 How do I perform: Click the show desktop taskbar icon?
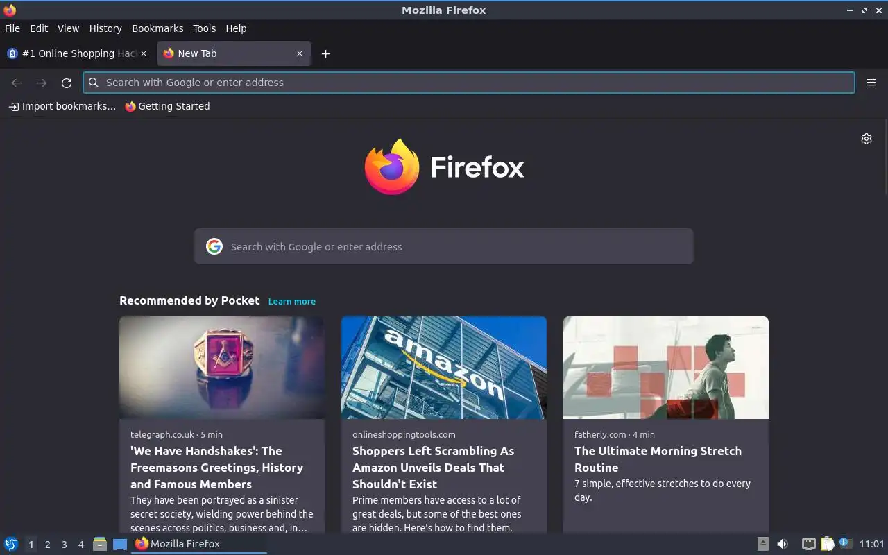pos(119,544)
